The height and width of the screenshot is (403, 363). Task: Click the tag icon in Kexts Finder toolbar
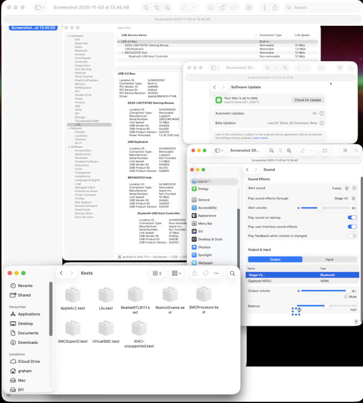205,273
